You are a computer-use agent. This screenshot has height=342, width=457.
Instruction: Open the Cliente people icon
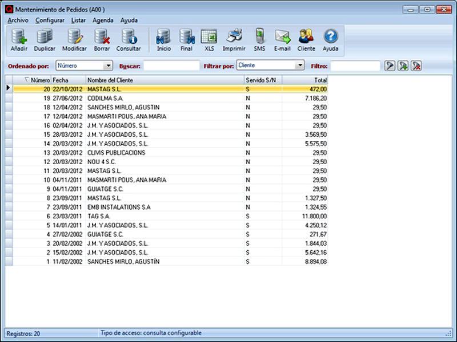(306, 36)
